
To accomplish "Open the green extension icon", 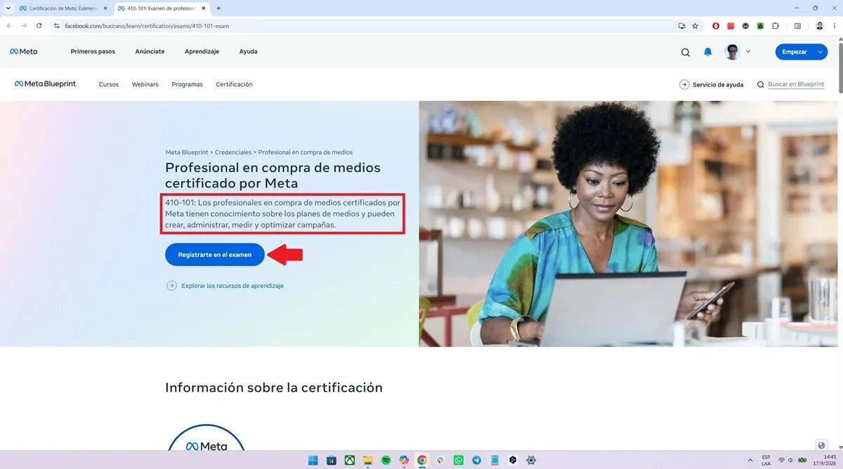I will (760, 25).
